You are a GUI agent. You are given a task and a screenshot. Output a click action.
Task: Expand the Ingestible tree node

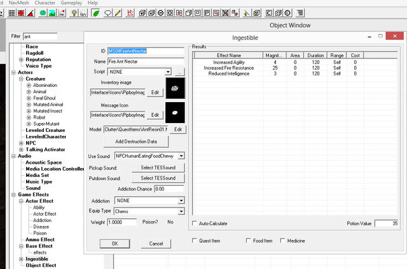pos(21,259)
